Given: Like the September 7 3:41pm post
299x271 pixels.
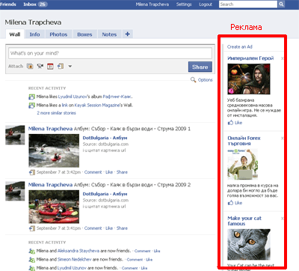Looking at the screenshot, I should [x=109, y=228].
